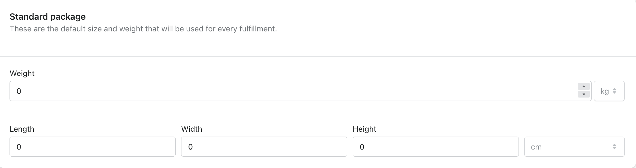The width and height of the screenshot is (636, 168).
Task: Click the kg unit text
Action: [605, 91]
